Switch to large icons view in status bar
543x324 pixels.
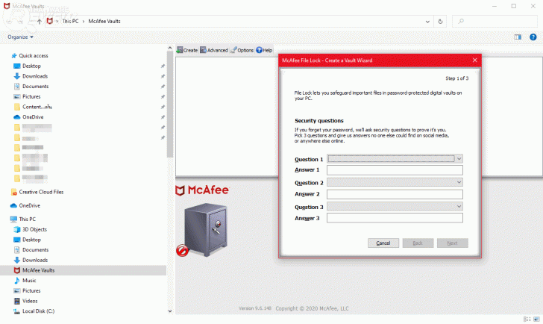[537, 320]
